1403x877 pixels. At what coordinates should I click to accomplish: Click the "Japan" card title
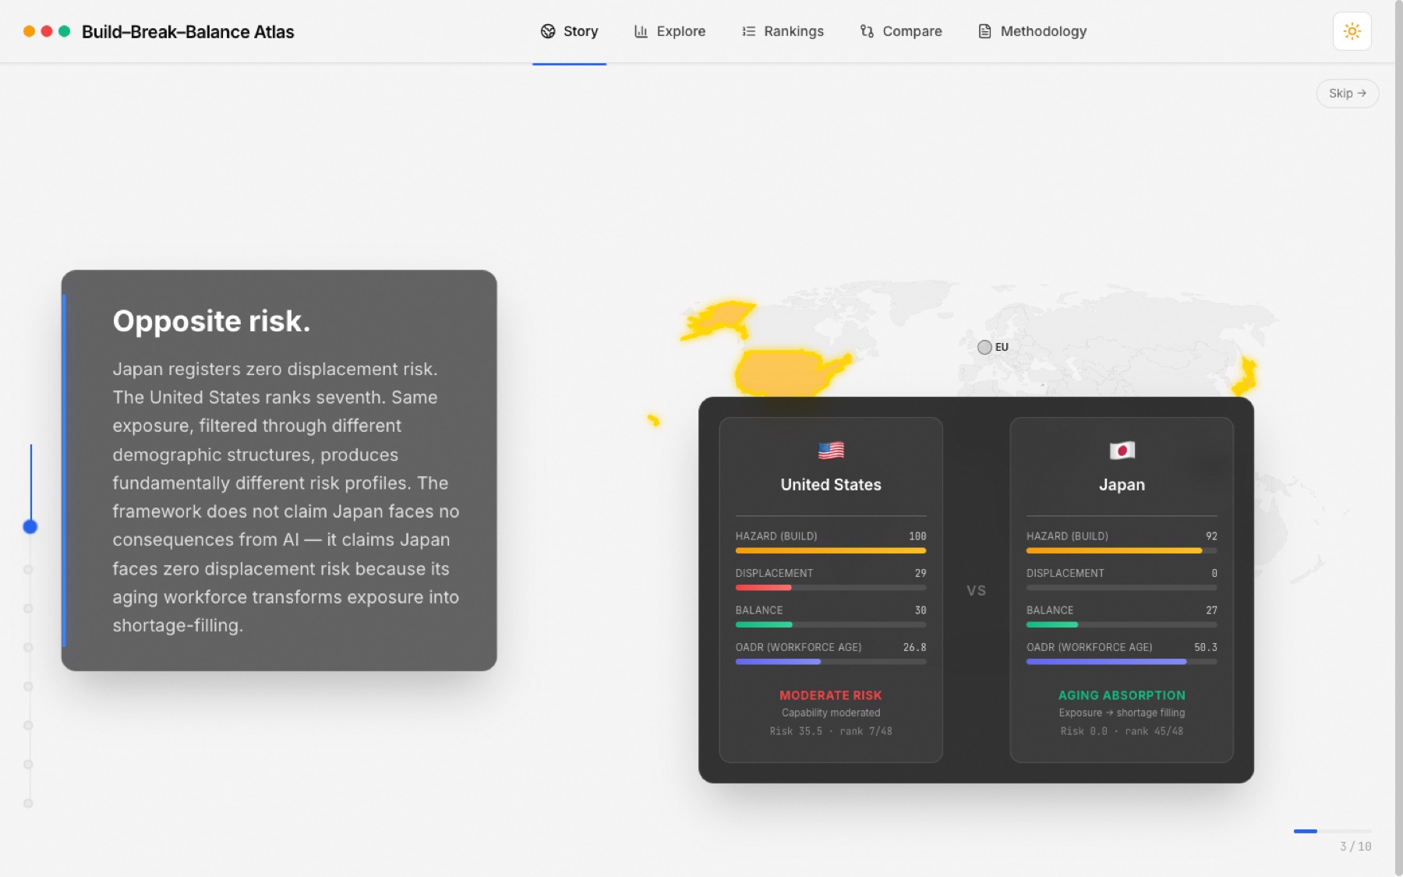coord(1122,485)
